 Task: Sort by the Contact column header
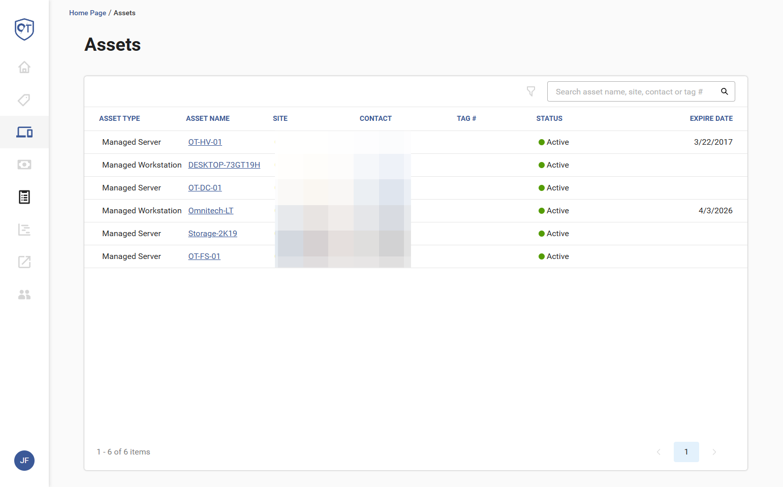pos(375,118)
